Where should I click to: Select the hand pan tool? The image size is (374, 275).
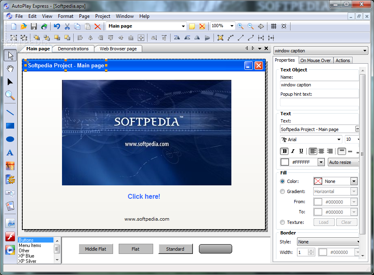pyautogui.click(x=10, y=69)
